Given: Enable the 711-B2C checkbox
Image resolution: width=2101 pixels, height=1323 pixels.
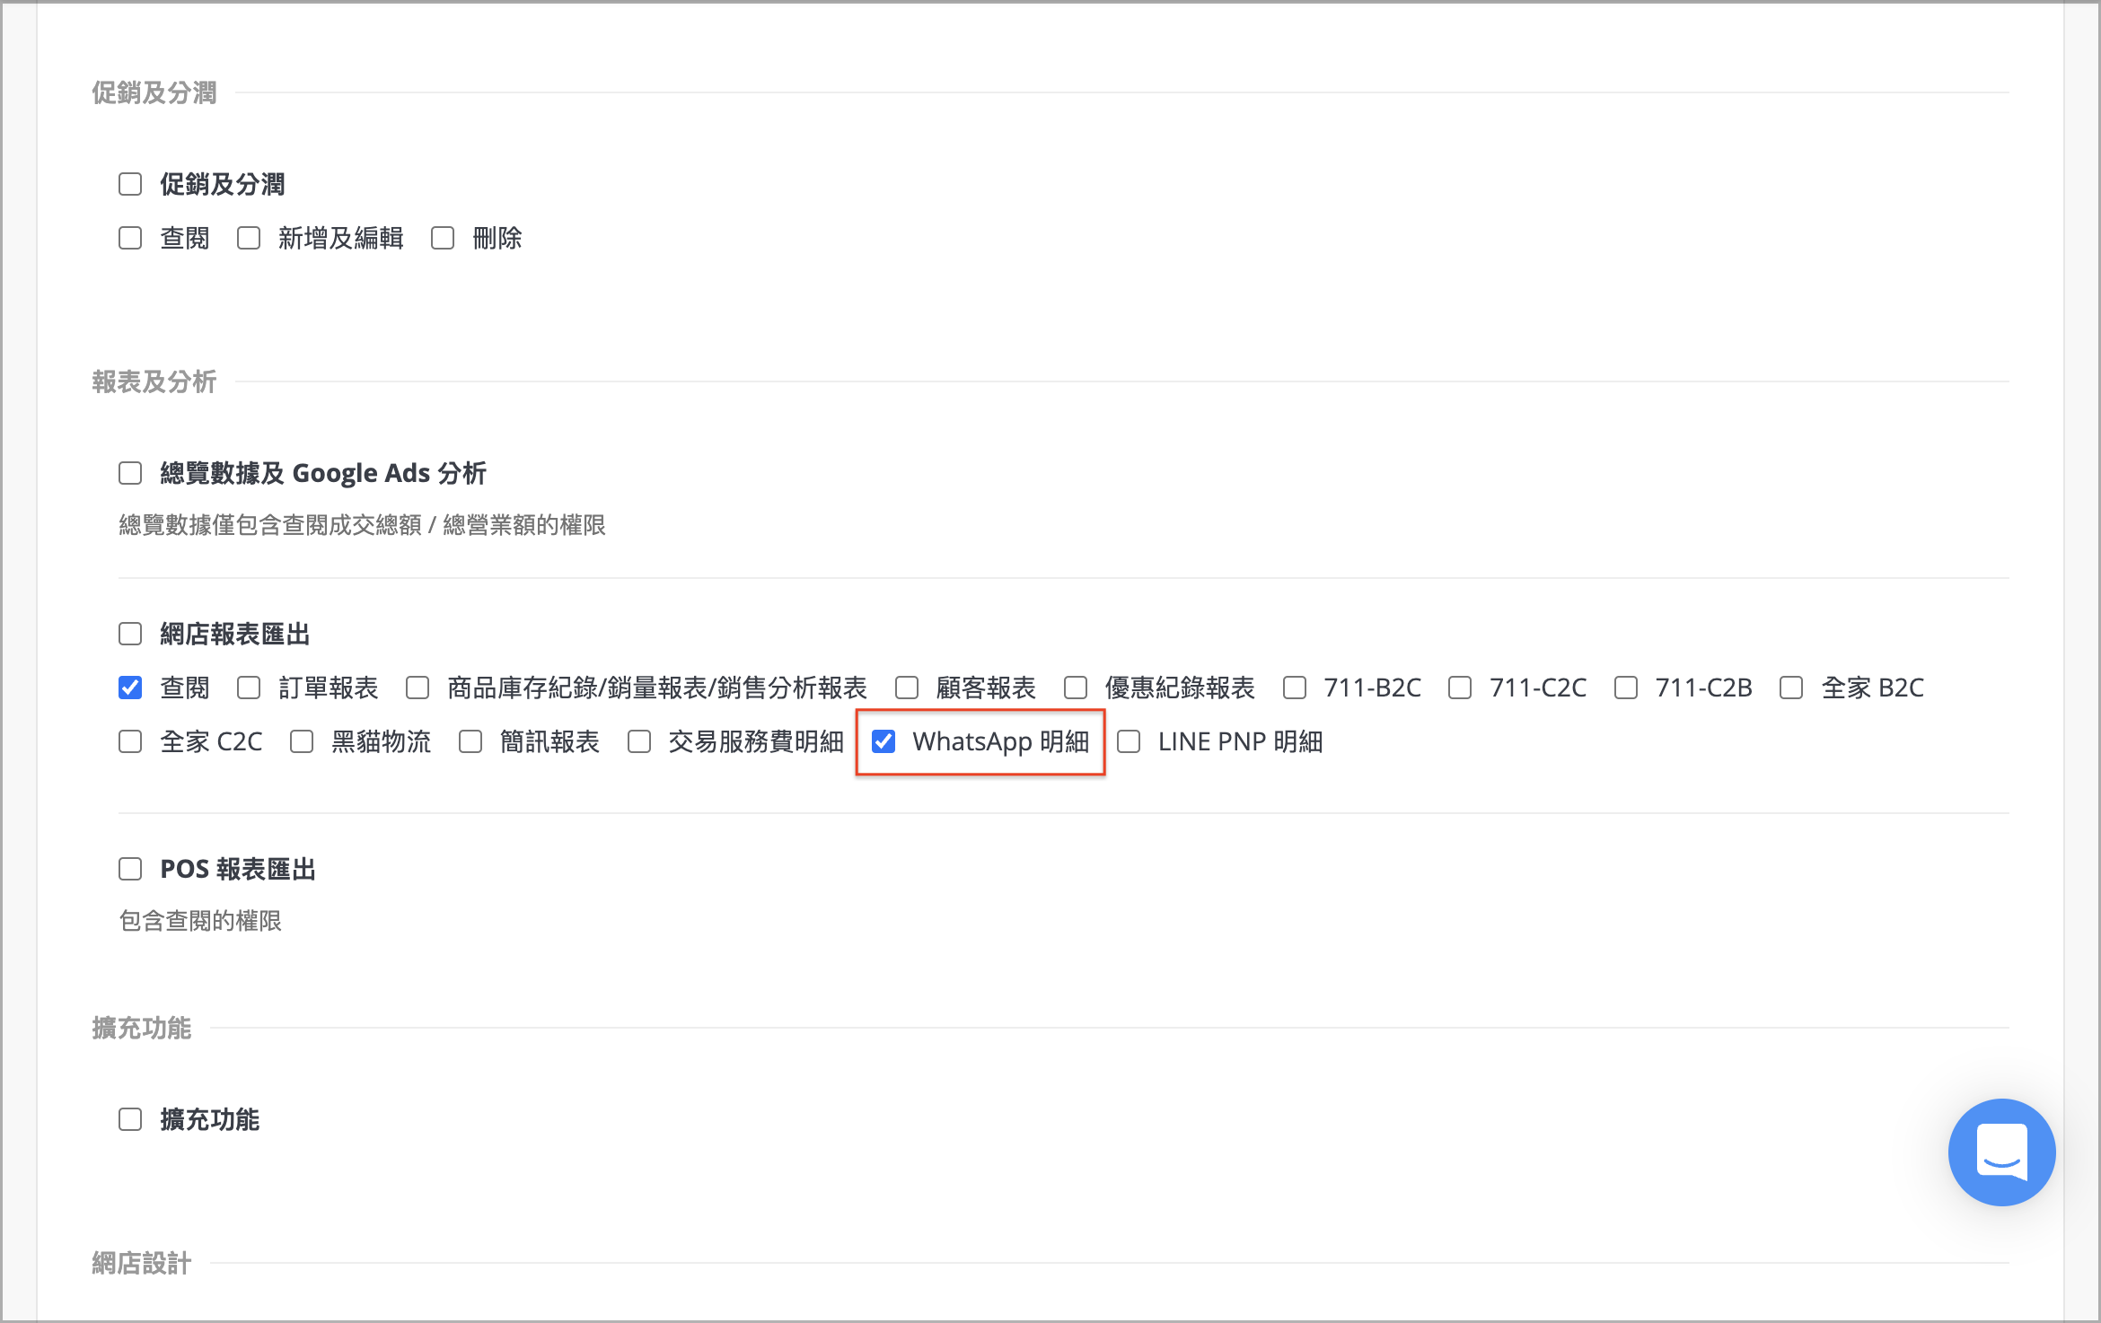Looking at the screenshot, I should 1295,688.
